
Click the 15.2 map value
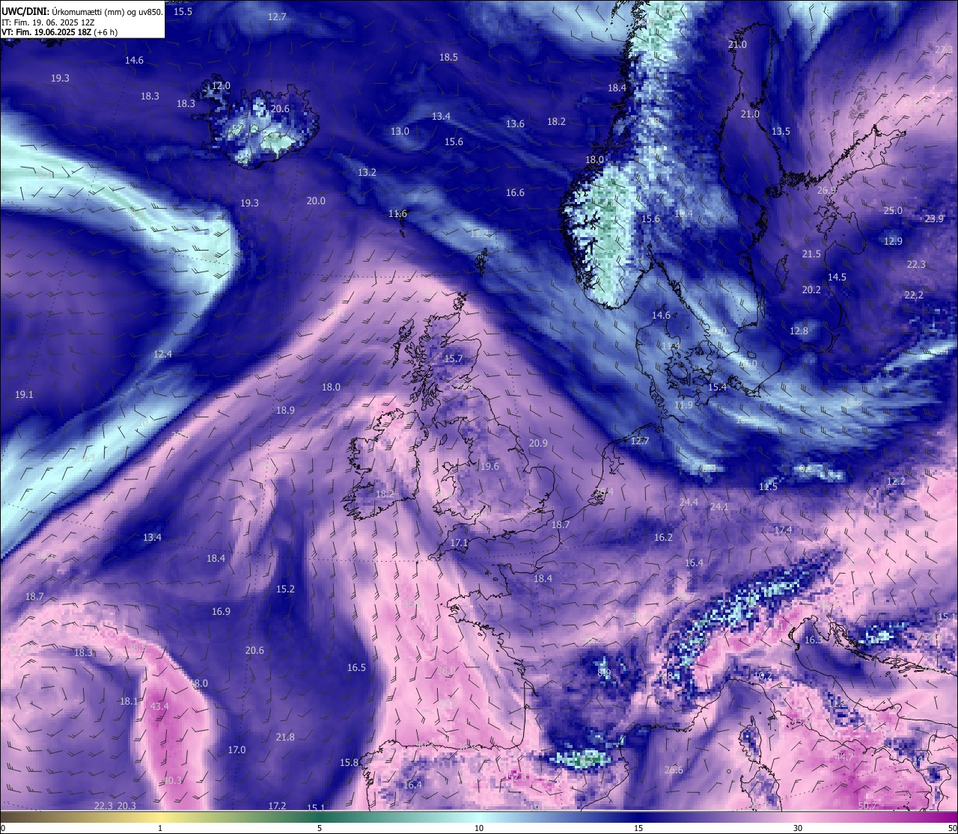click(285, 589)
